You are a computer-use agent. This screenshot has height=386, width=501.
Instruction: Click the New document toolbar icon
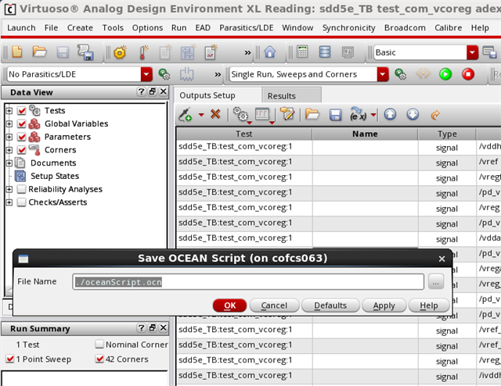tap(17, 52)
